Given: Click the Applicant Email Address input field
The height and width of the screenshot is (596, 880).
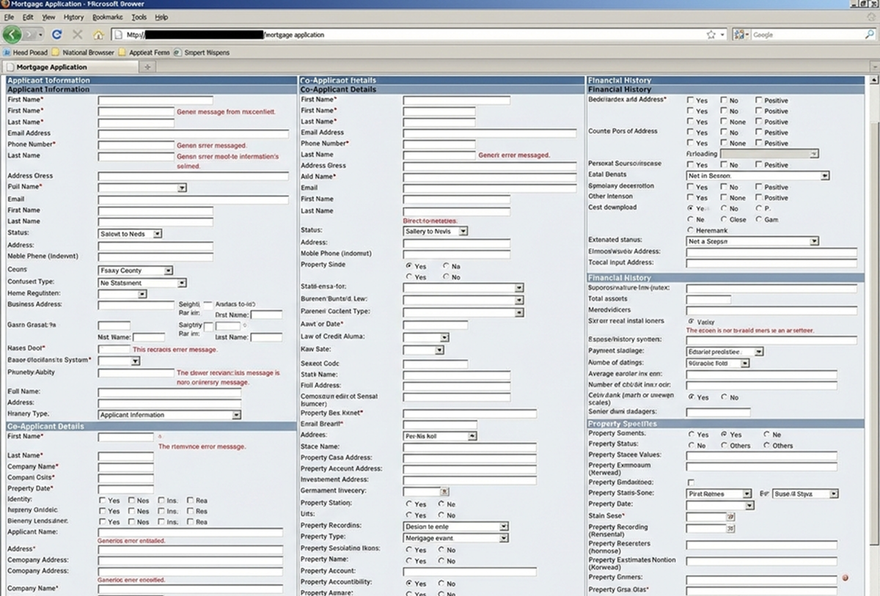Looking at the screenshot, I should coord(193,134).
